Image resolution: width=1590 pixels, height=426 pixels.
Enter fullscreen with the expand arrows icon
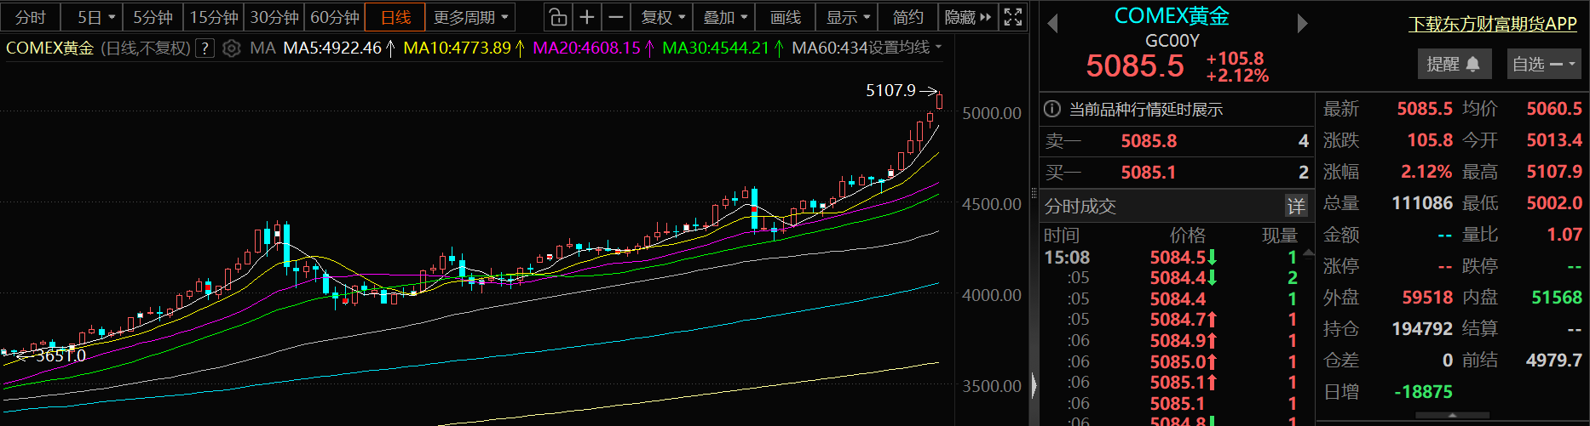1013,17
